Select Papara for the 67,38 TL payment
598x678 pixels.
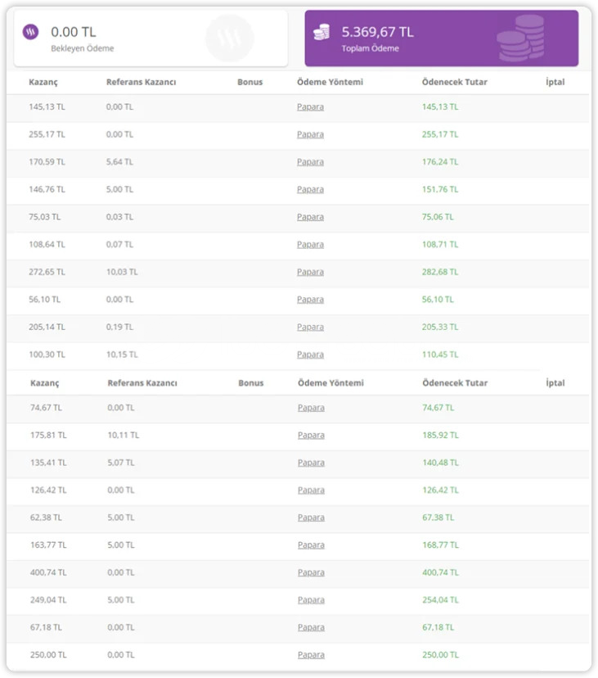point(311,518)
